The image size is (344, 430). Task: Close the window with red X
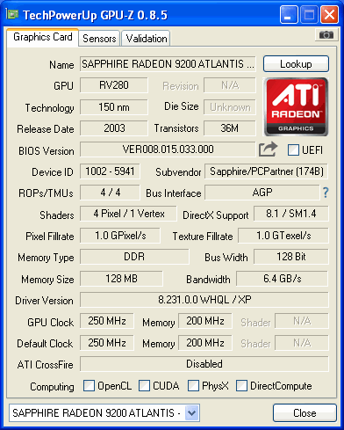click(329, 15)
